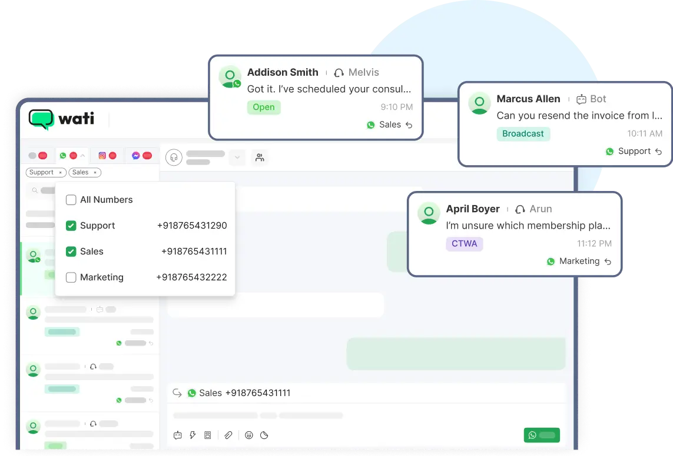
Task: Collapse the WhatsApp numbers chevron
Action: pos(82,155)
